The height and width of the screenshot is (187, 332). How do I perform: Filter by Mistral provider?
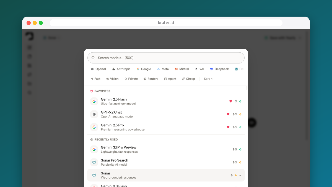tap(182, 69)
